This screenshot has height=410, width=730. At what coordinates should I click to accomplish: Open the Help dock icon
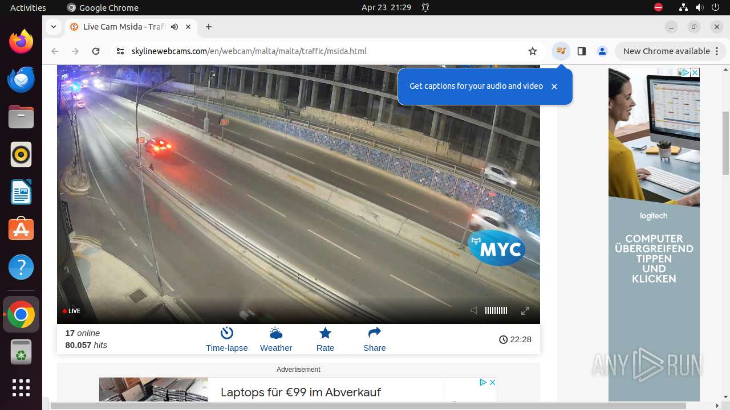pyautogui.click(x=21, y=267)
